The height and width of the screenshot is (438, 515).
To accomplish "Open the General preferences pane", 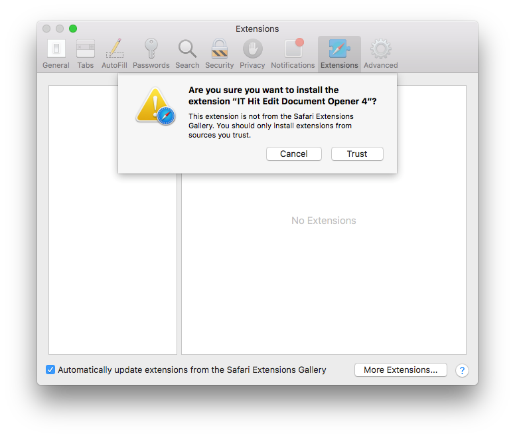I will [x=56, y=54].
